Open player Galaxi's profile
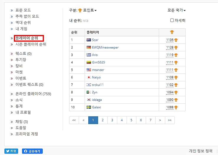The height and width of the screenshot is (155, 218). (97, 107)
